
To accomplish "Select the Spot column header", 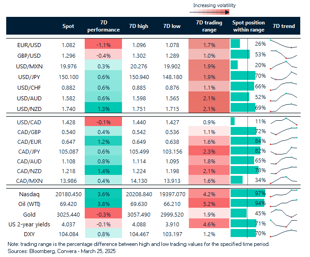I will (68, 26).
